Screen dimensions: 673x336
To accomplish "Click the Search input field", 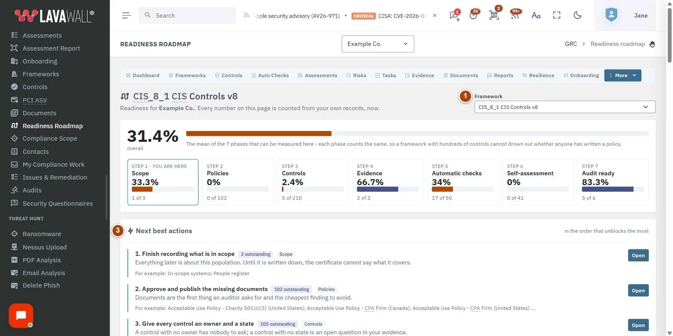I will tap(187, 15).
